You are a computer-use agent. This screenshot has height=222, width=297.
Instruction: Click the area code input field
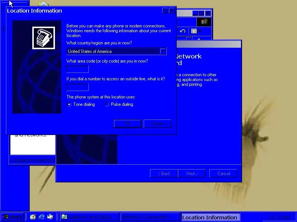click(x=78, y=69)
